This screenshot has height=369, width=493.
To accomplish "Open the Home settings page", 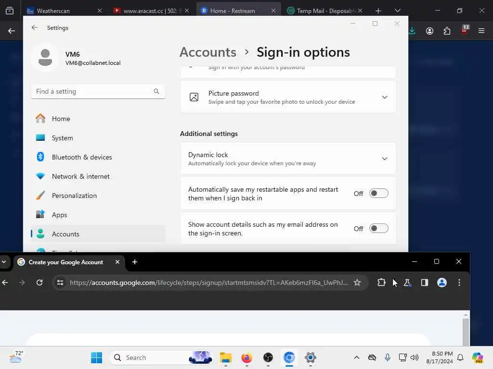I will click(98, 119).
